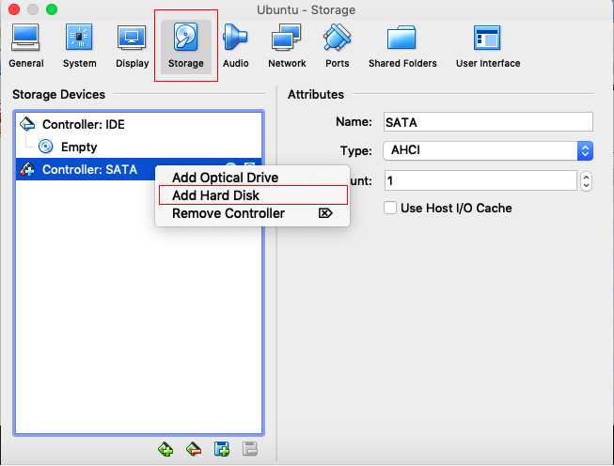614x466 pixels.
Task: Open the General settings tab
Action: click(x=25, y=46)
